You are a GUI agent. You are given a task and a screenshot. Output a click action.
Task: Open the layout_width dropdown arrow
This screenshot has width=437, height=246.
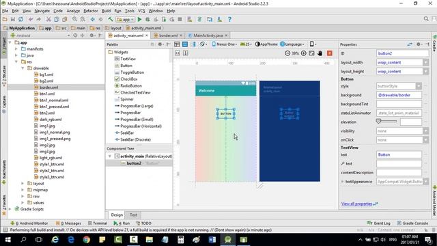coord(425,62)
